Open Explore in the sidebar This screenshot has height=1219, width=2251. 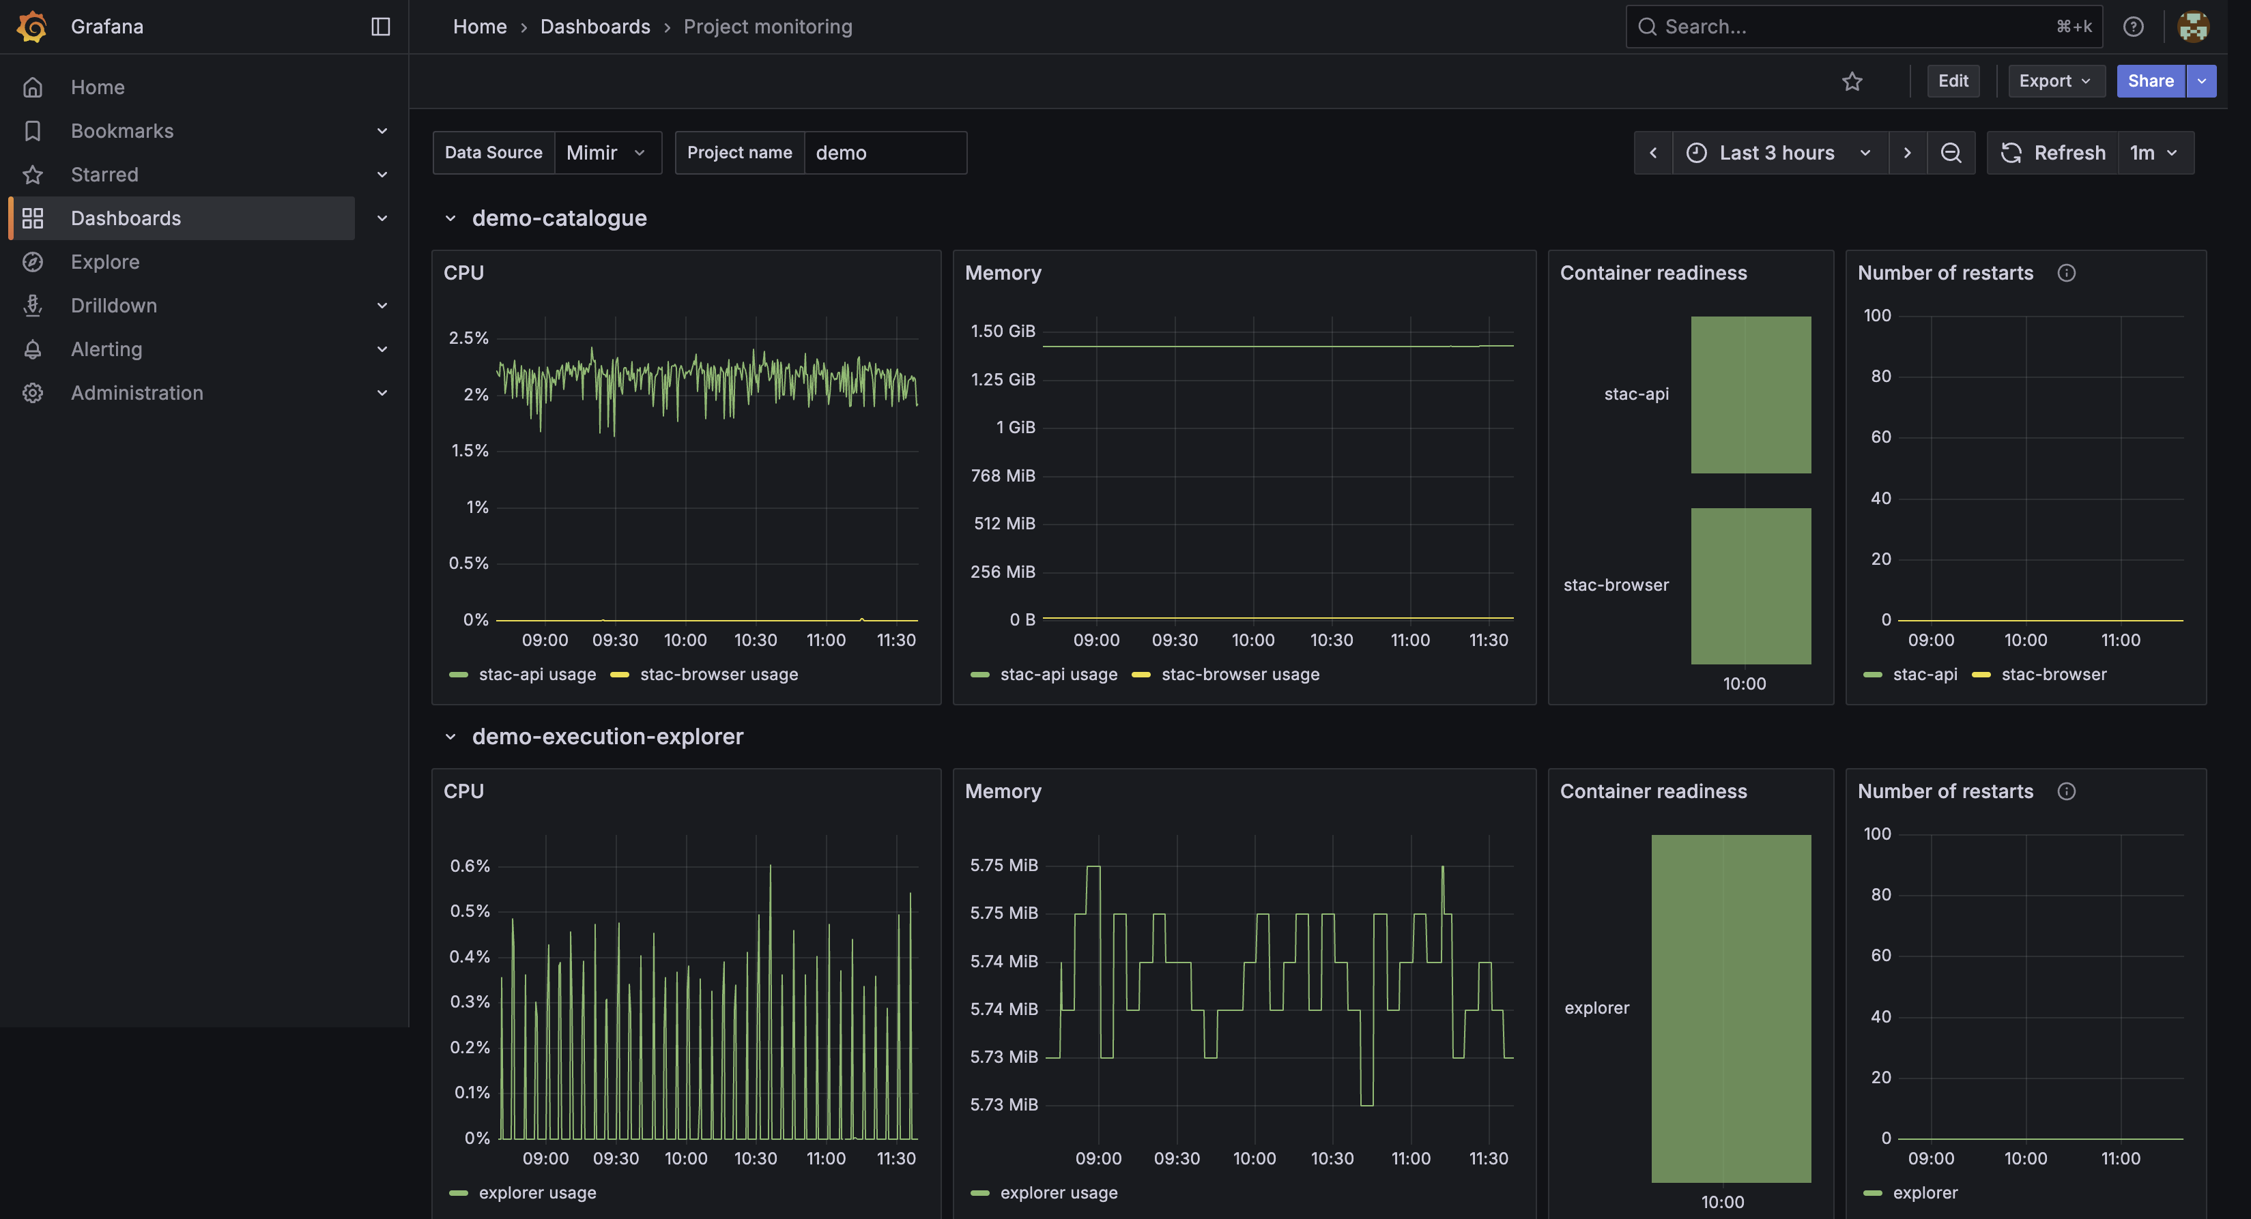[x=105, y=262]
